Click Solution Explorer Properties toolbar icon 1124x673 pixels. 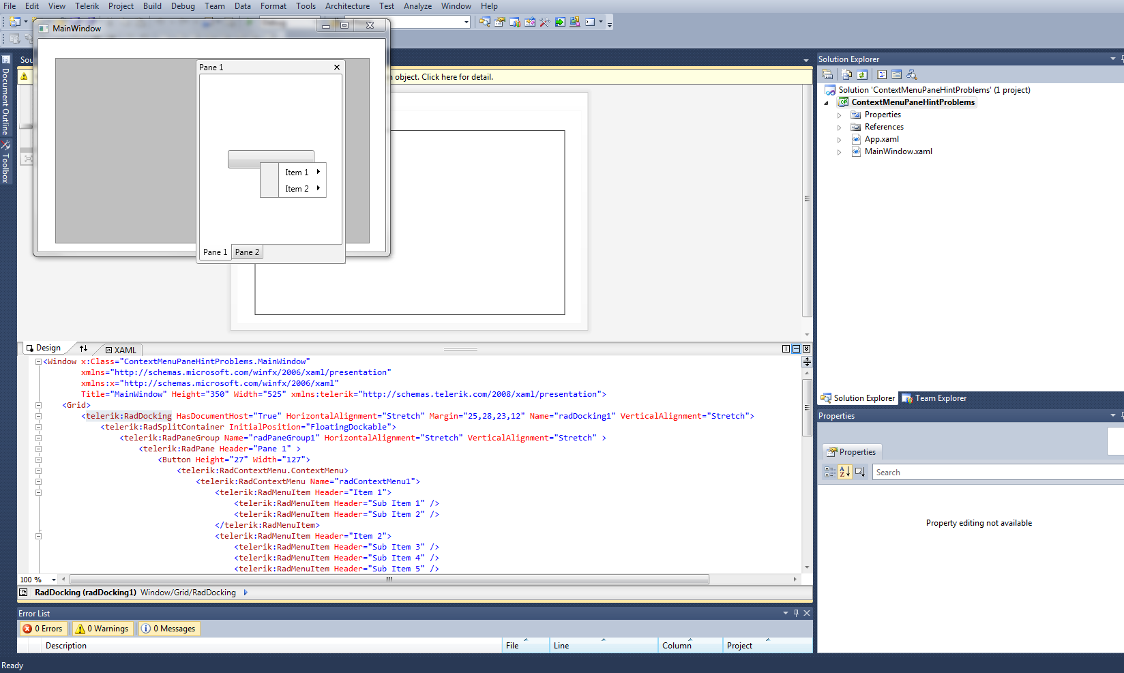pyautogui.click(x=827, y=75)
